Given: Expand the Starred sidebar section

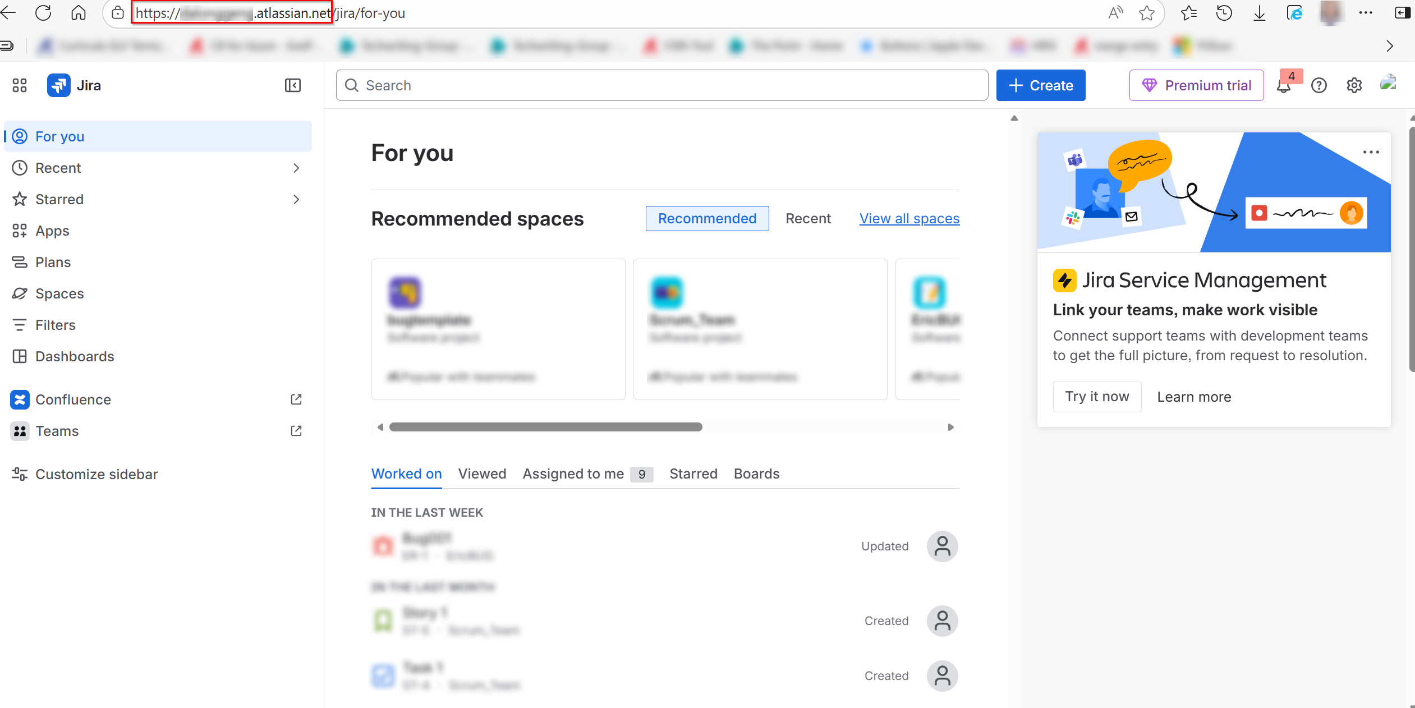Looking at the screenshot, I should click(x=296, y=199).
